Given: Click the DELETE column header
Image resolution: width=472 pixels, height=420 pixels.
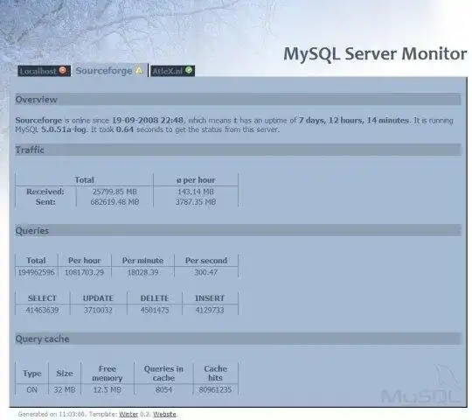Looking at the screenshot, I should [x=155, y=298].
